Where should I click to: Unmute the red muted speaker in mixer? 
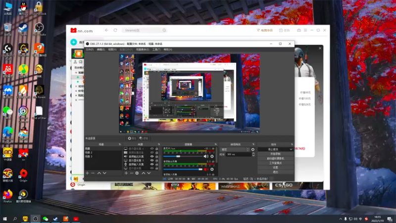tap(206, 169)
